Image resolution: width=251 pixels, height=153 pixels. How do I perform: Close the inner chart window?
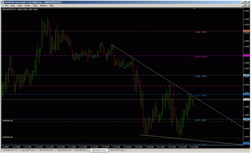pyautogui.click(x=248, y=6)
